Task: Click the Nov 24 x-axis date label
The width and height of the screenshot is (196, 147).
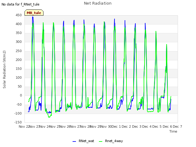Action: click(45, 126)
